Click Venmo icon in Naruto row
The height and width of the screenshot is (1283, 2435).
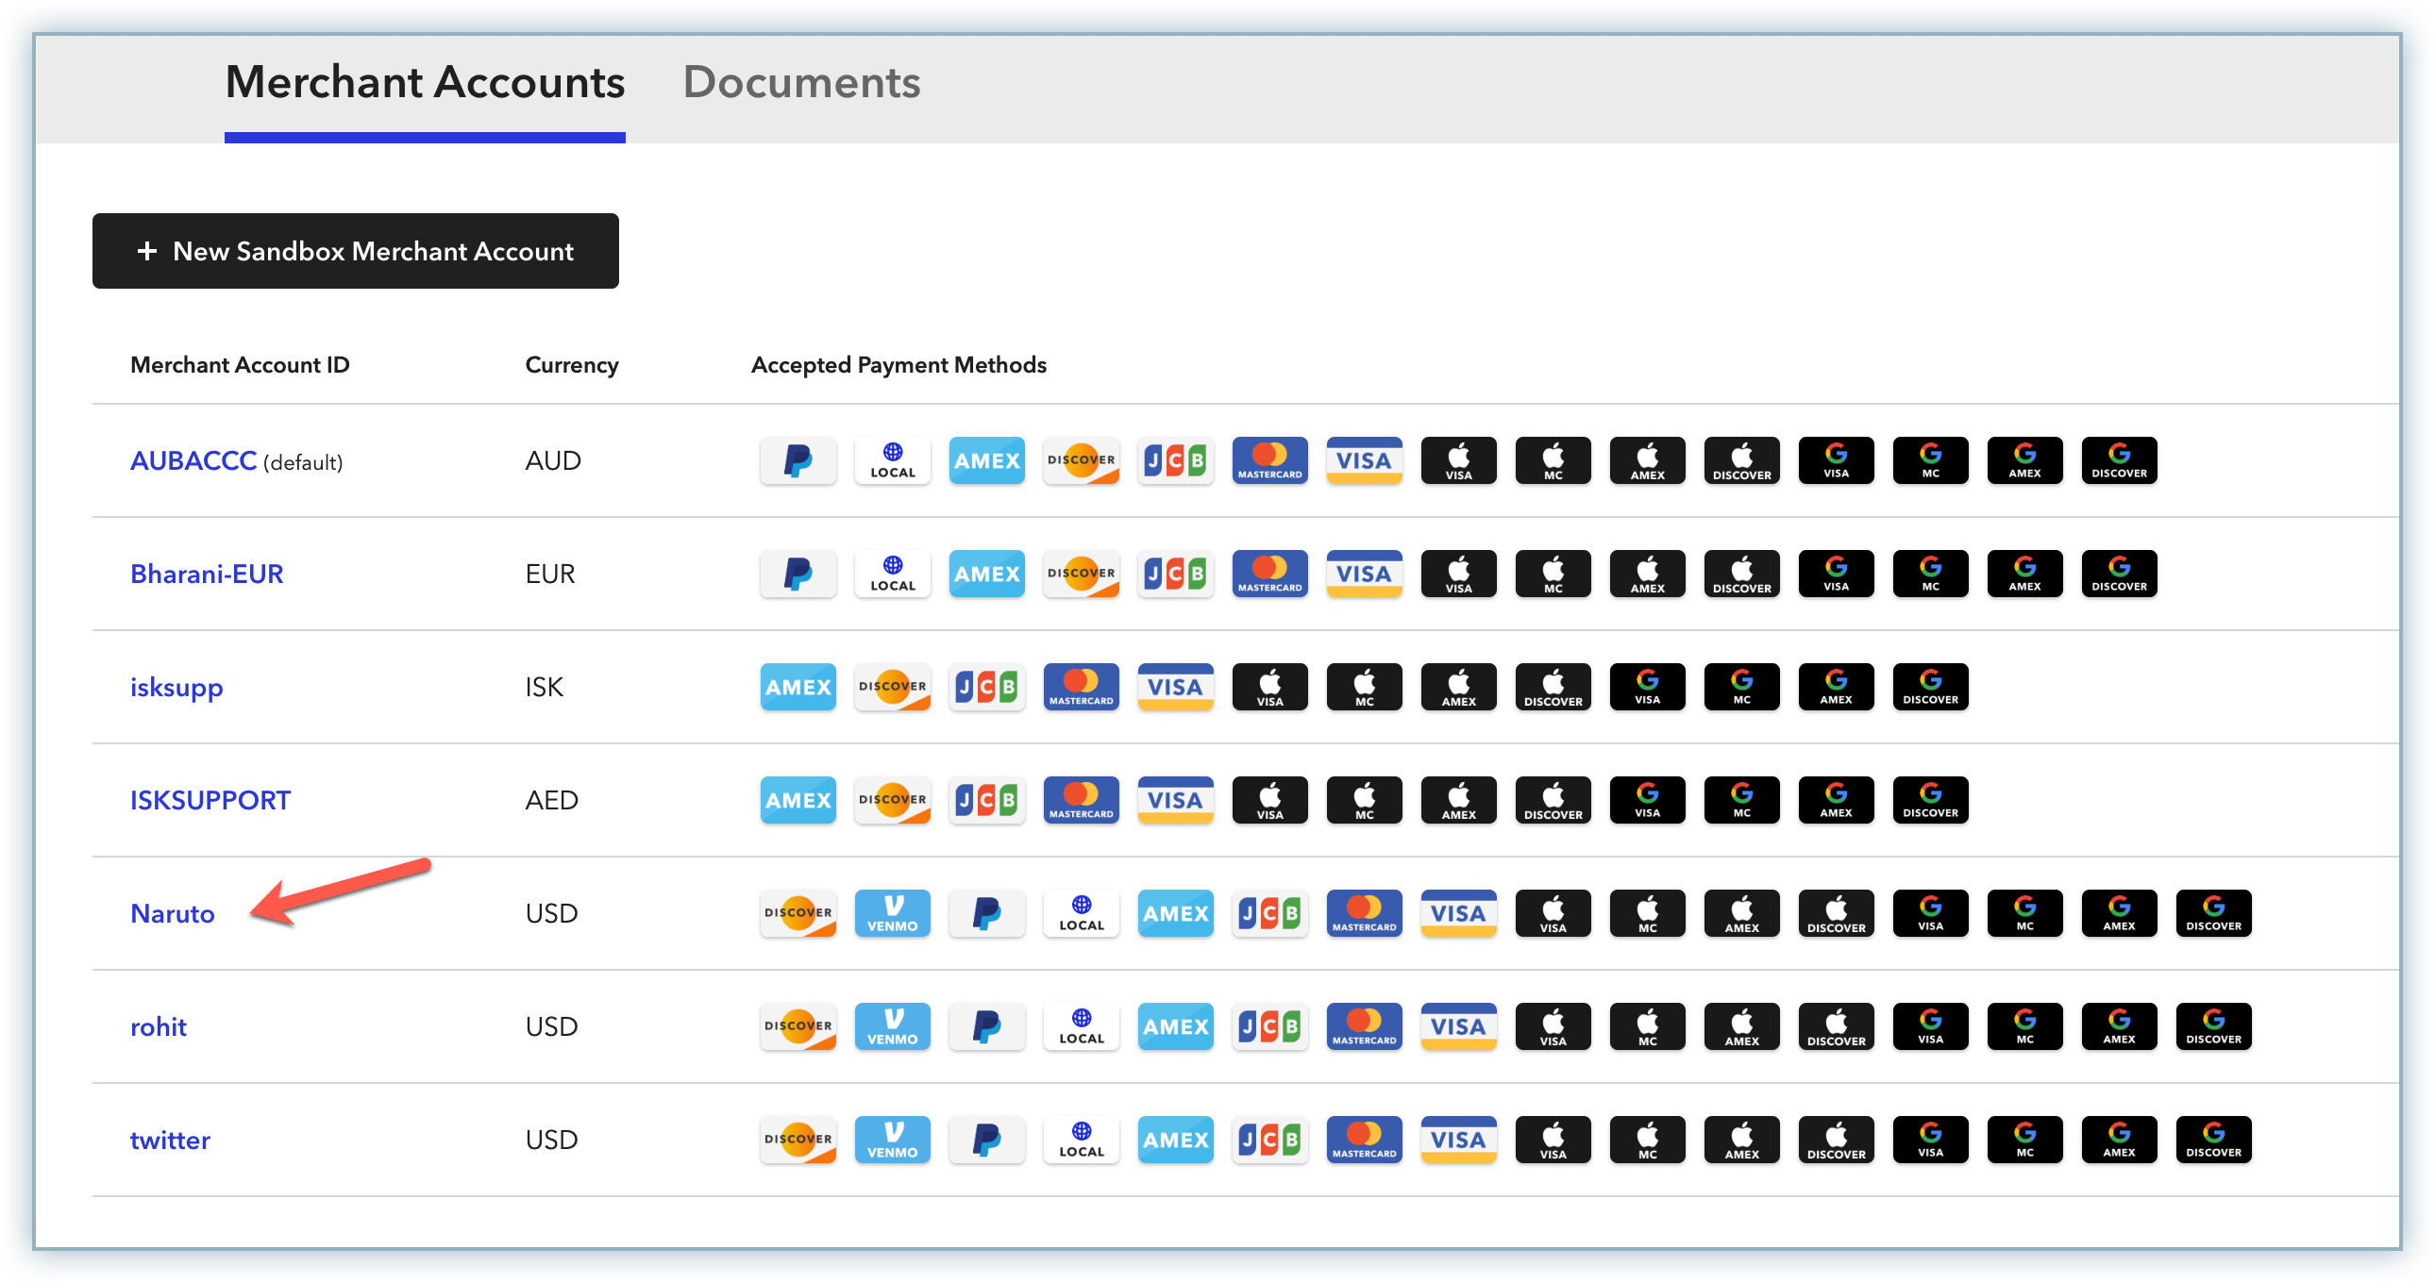(x=891, y=912)
